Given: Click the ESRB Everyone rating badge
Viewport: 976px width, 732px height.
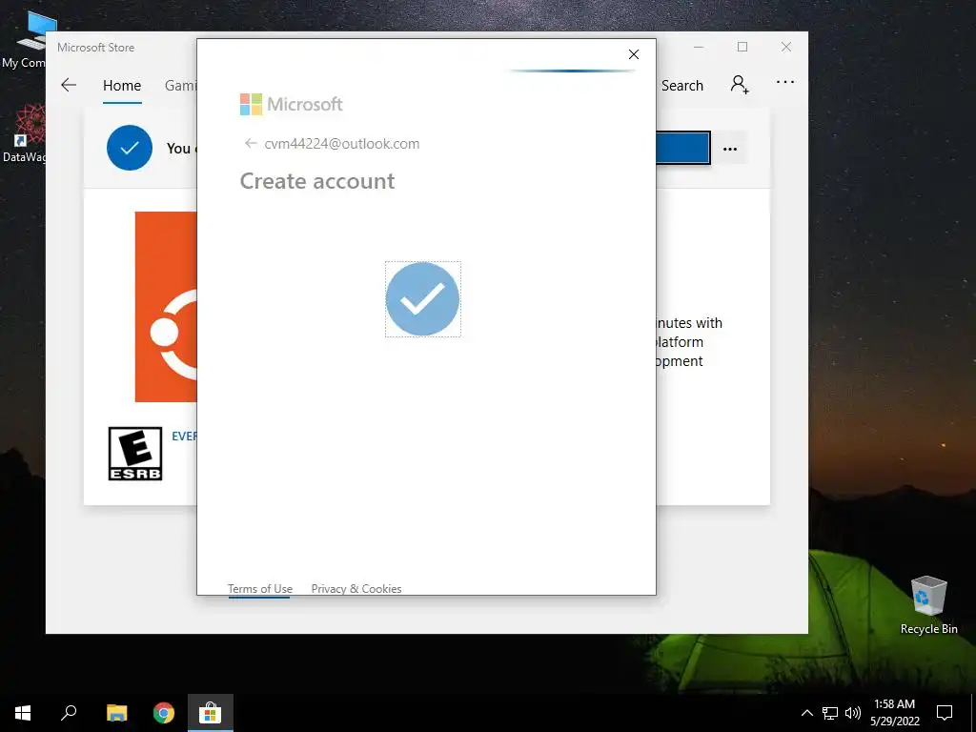Looking at the screenshot, I should coord(135,454).
